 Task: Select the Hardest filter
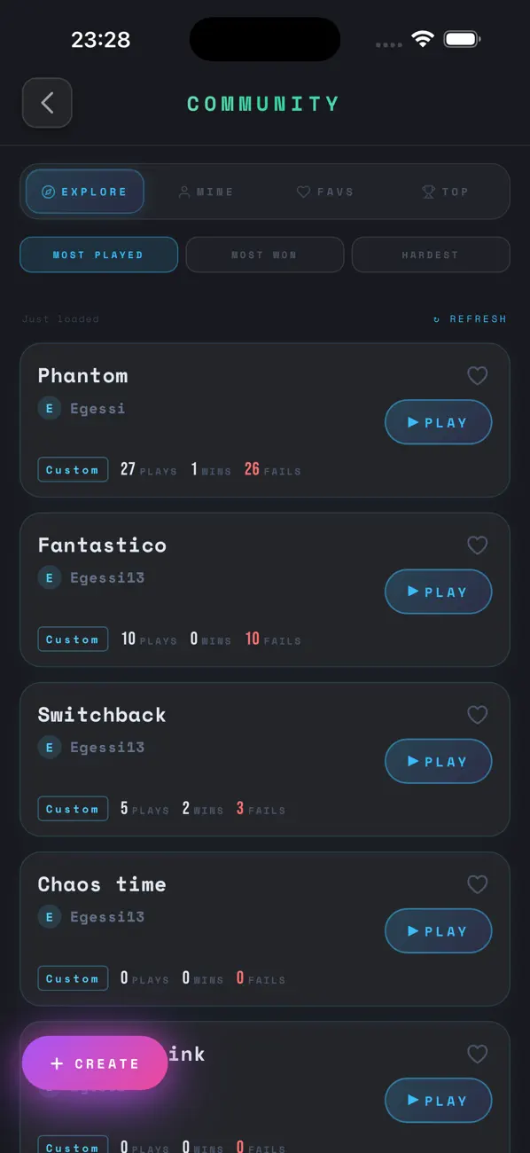coord(431,255)
